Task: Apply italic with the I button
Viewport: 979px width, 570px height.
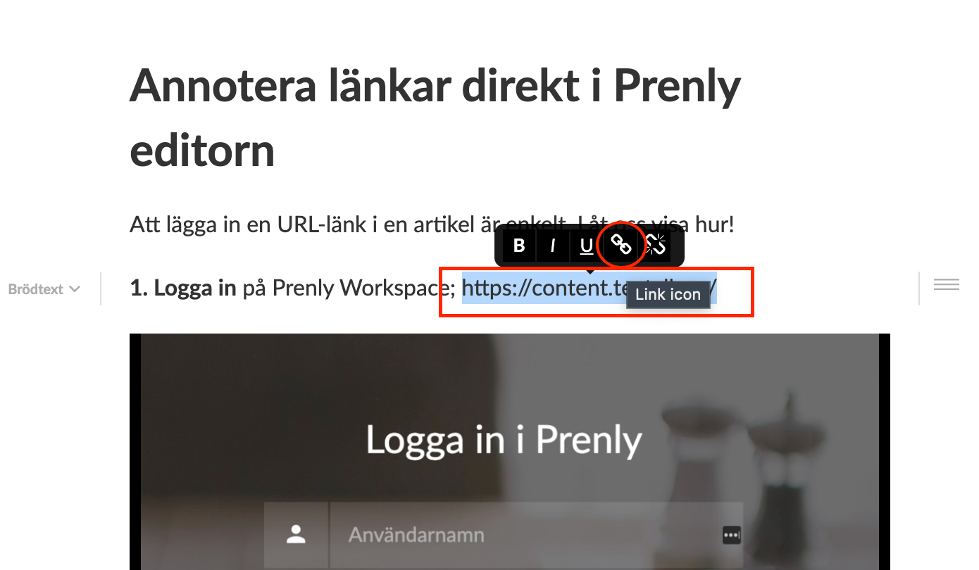Action: [553, 246]
